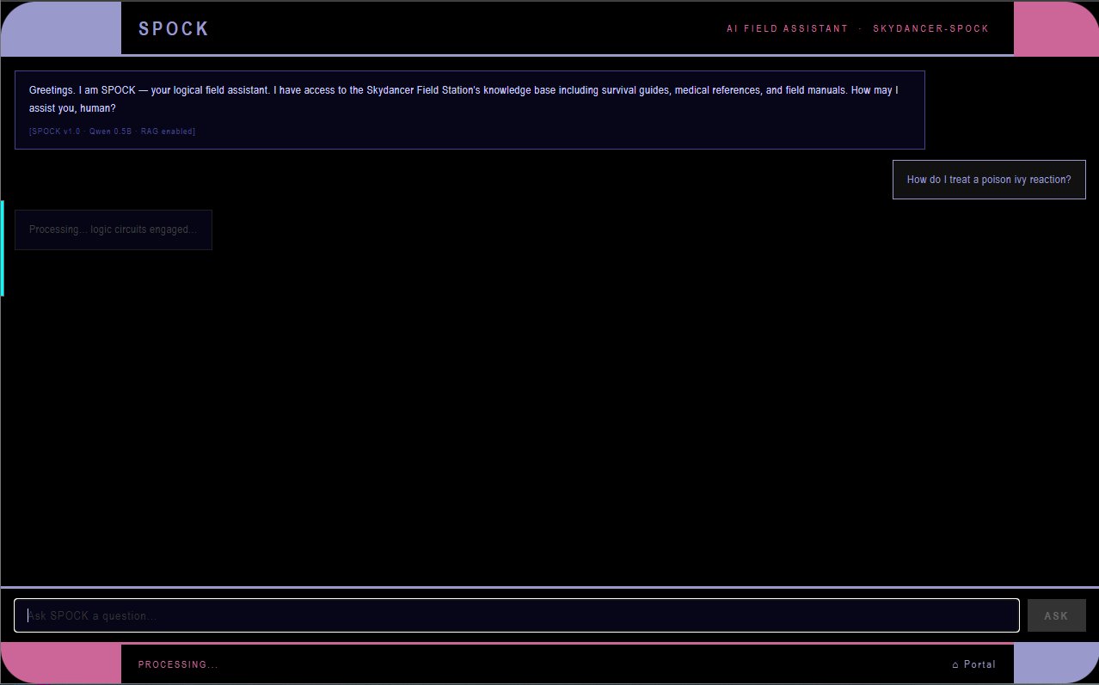The image size is (1099, 685).
Task: Click the 'Processing... logic circuits engaged' bubble
Action: click(x=114, y=229)
